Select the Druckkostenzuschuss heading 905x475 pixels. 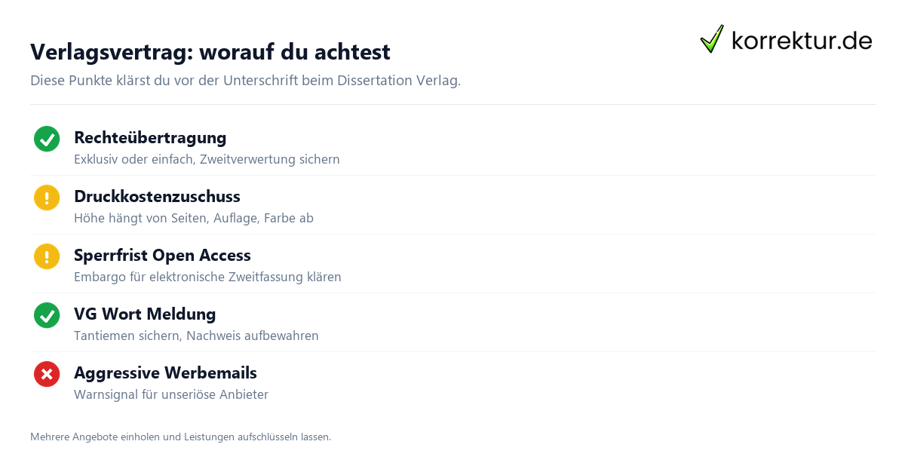(x=157, y=197)
